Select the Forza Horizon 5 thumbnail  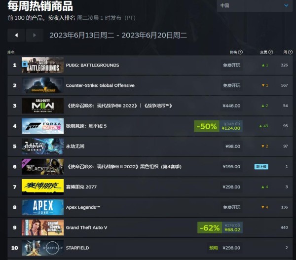point(42,126)
